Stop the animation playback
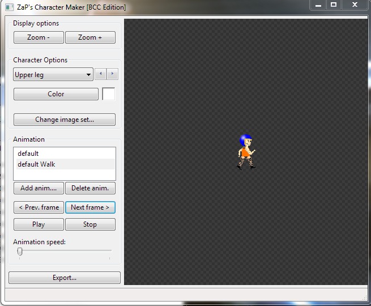This screenshot has height=306, width=371. click(90, 224)
